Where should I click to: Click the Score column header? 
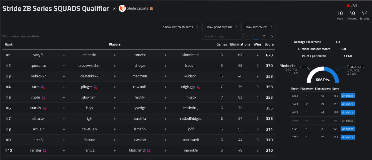(269, 44)
